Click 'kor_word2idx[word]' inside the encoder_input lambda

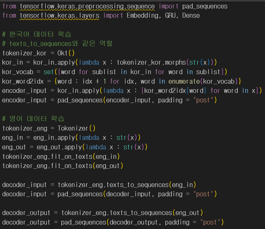pyautogui.click(x=175, y=91)
